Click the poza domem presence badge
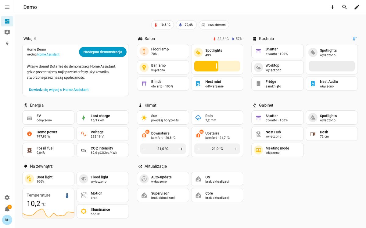This screenshot has width=366, height=228. (214, 25)
